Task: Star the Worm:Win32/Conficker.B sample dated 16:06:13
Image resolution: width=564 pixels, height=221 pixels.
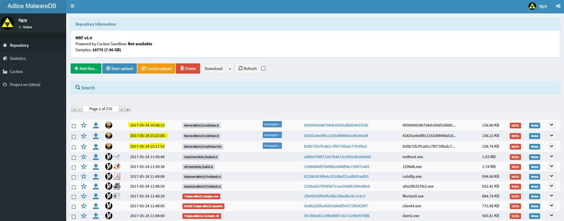Action: pos(84,125)
